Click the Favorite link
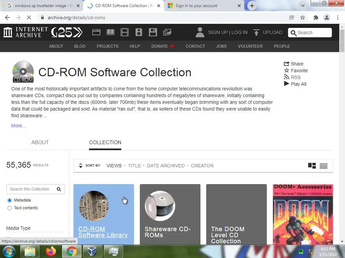Screen dimensions: 345x258 (296, 71)
